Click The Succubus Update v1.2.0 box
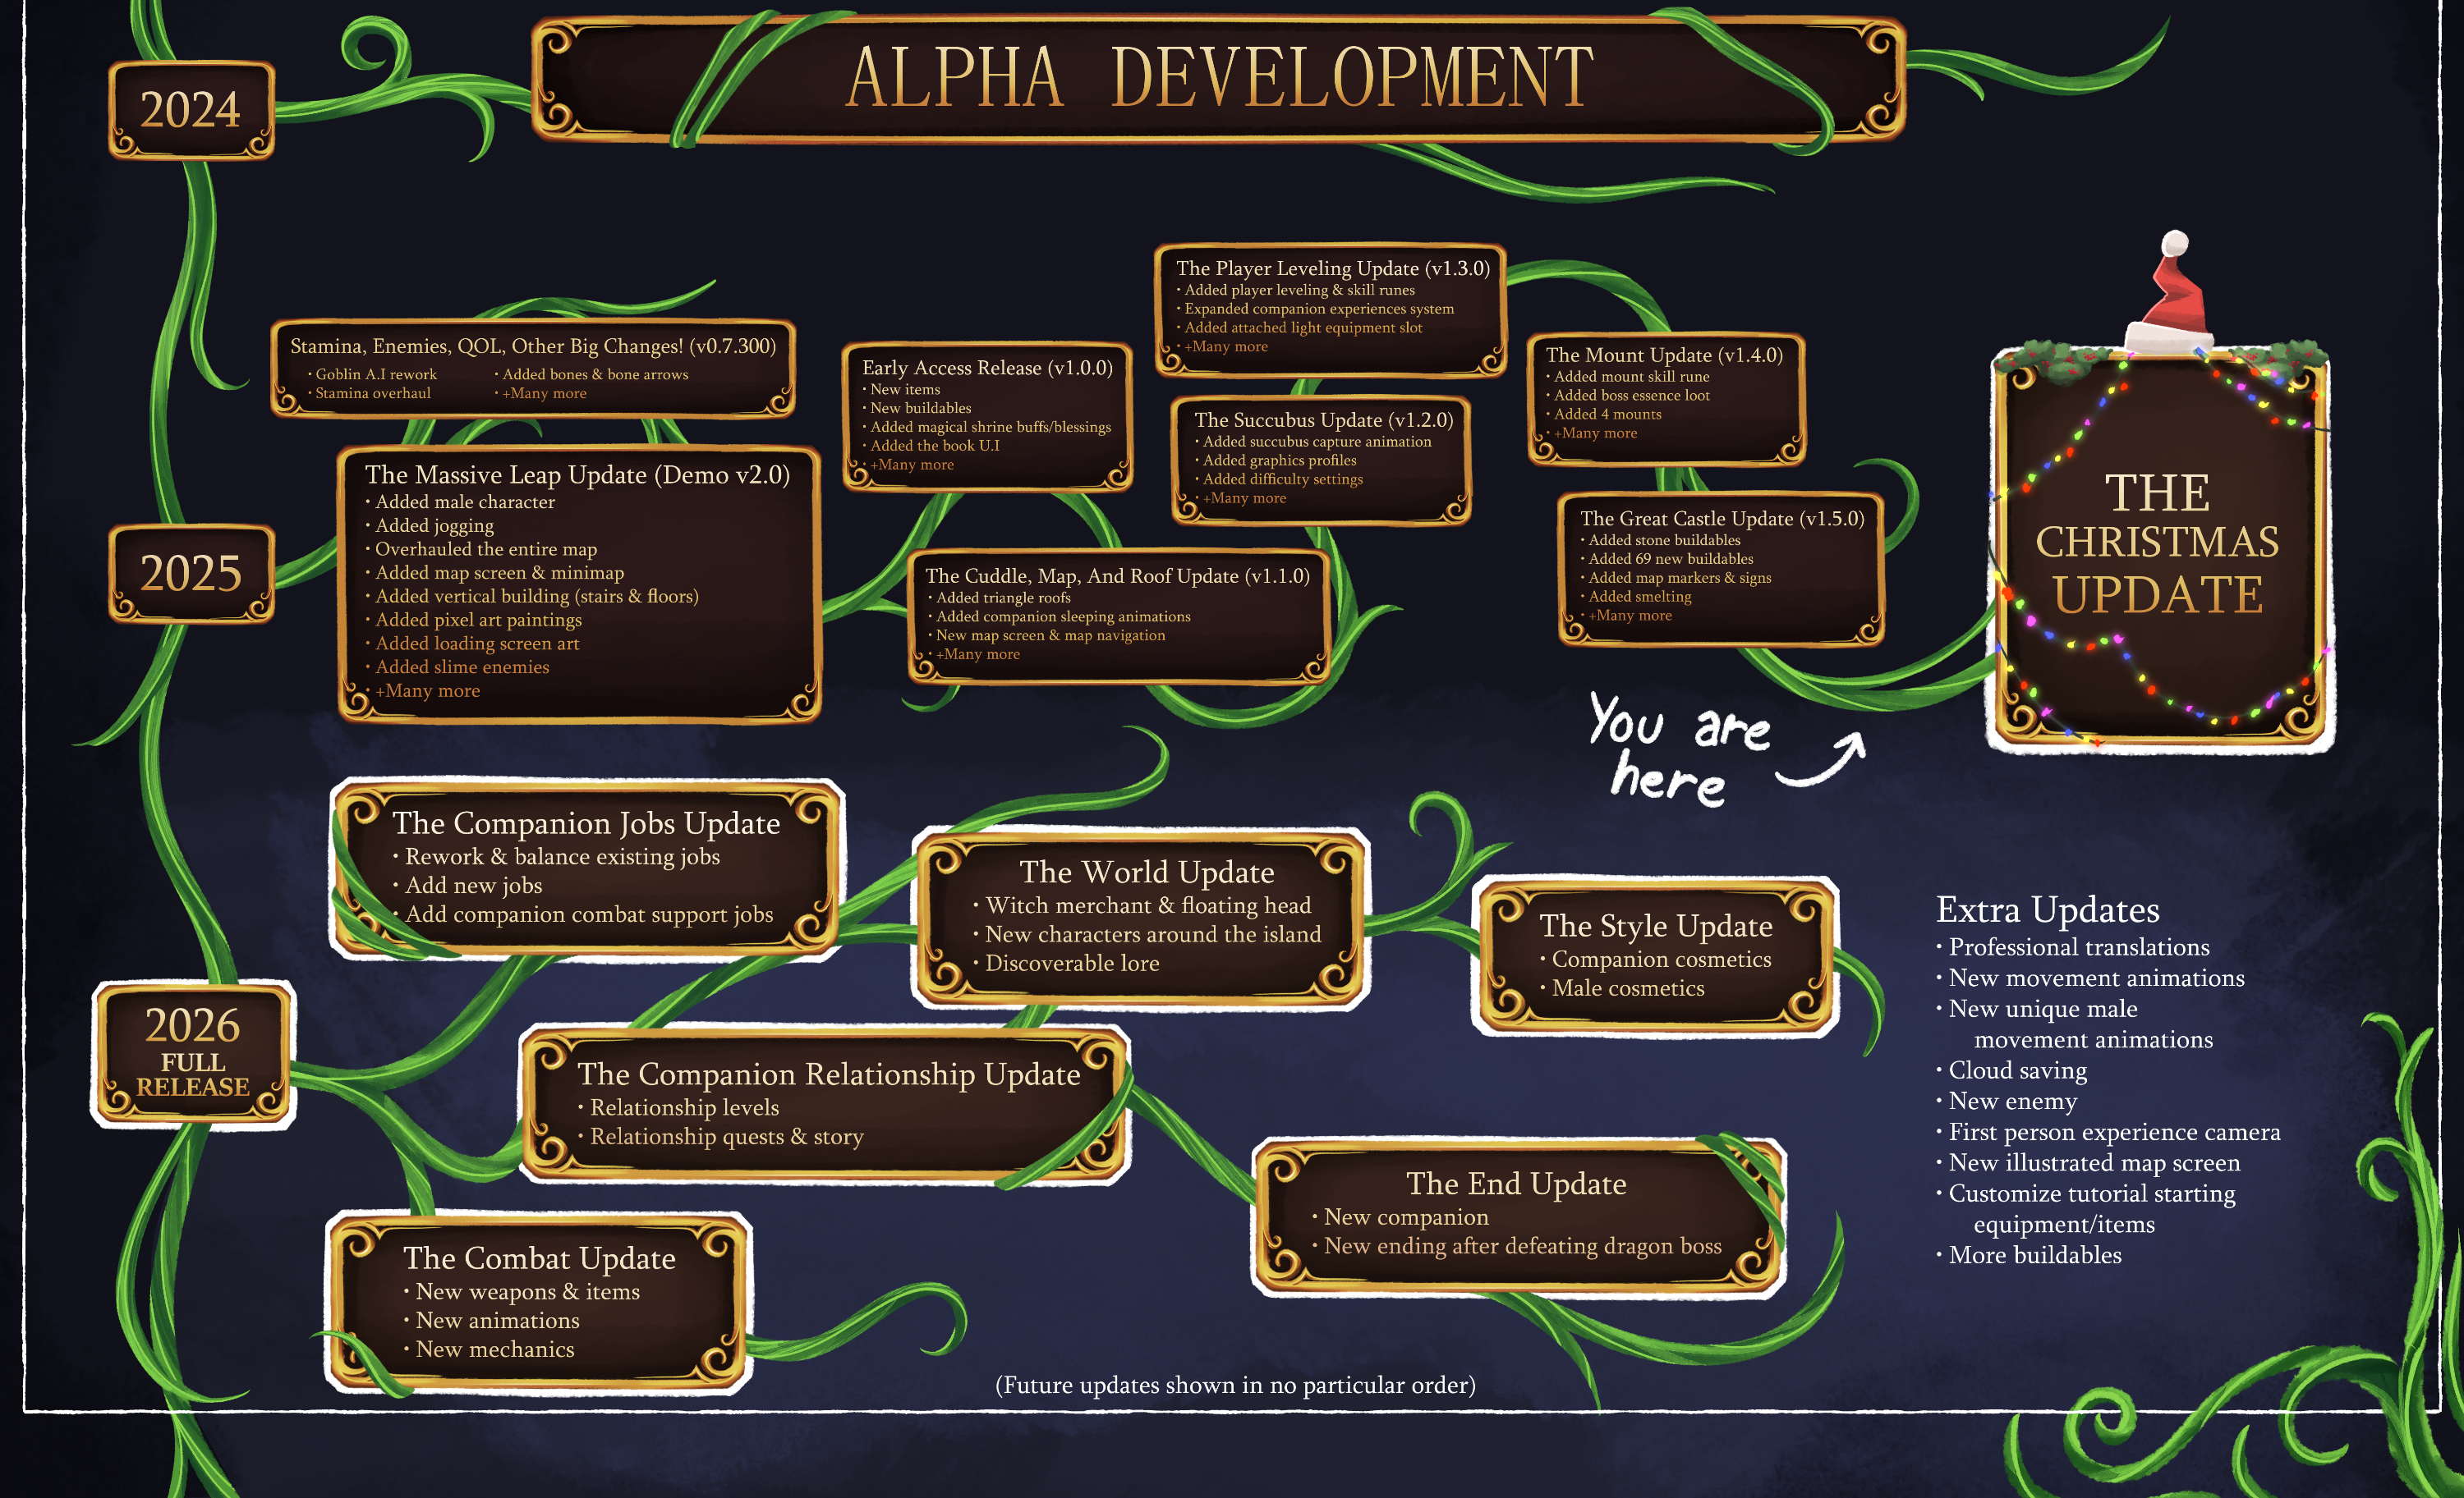The width and height of the screenshot is (2464, 1498). pos(1321,460)
